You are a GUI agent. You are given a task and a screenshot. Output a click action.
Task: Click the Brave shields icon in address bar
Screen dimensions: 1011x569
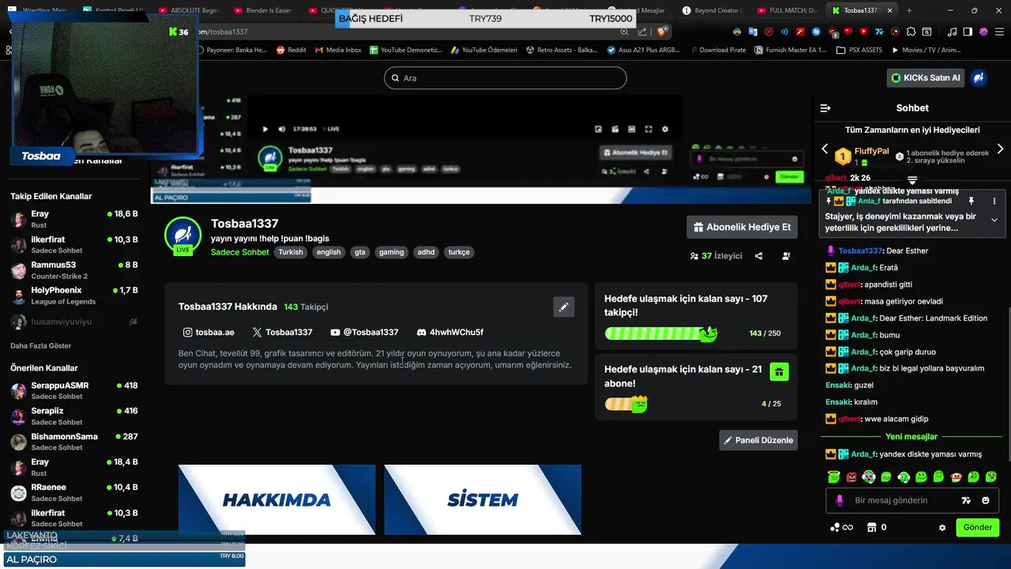click(662, 32)
